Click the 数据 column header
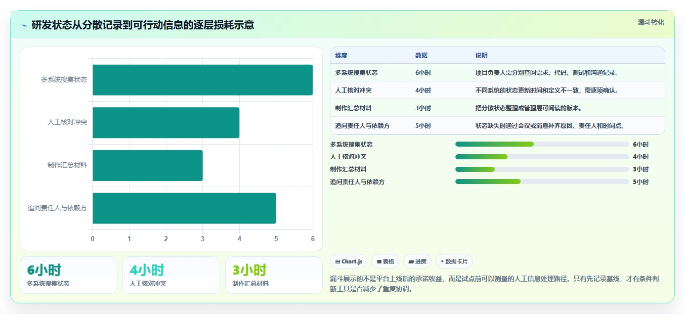685x314 pixels. [421, 56]
